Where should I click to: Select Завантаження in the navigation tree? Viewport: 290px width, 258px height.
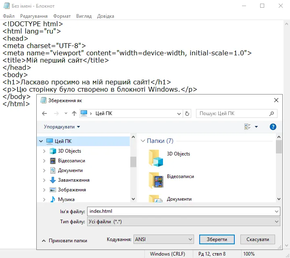(x=73, y=180)
